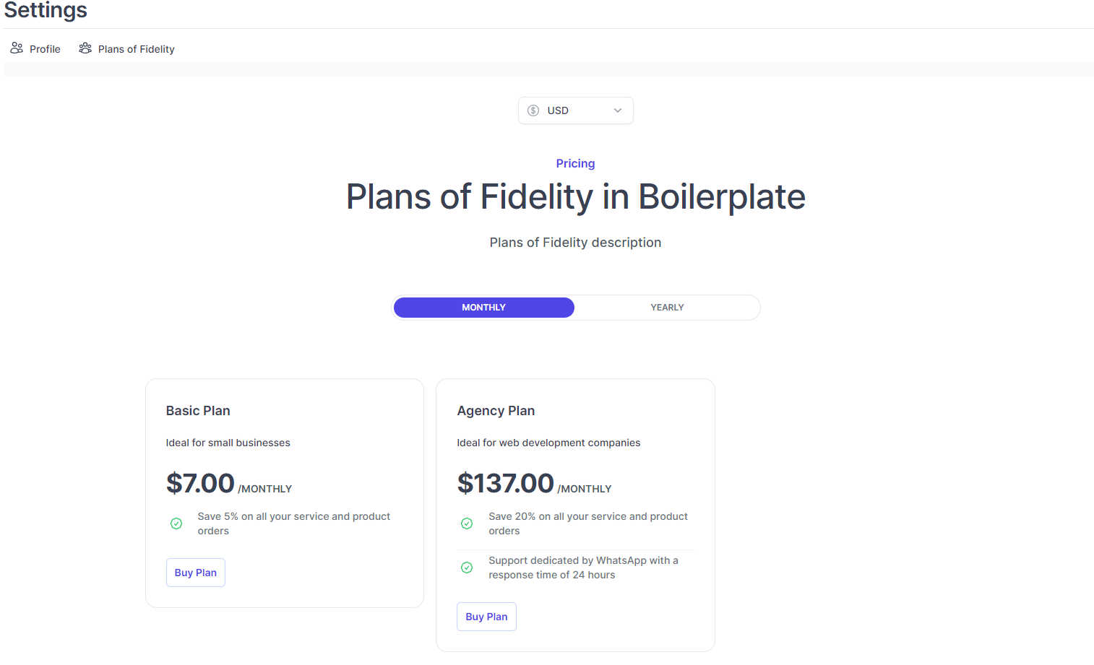Click the Plans of Fidelity group icon
1094x665 pixels.
coord(85,48)
